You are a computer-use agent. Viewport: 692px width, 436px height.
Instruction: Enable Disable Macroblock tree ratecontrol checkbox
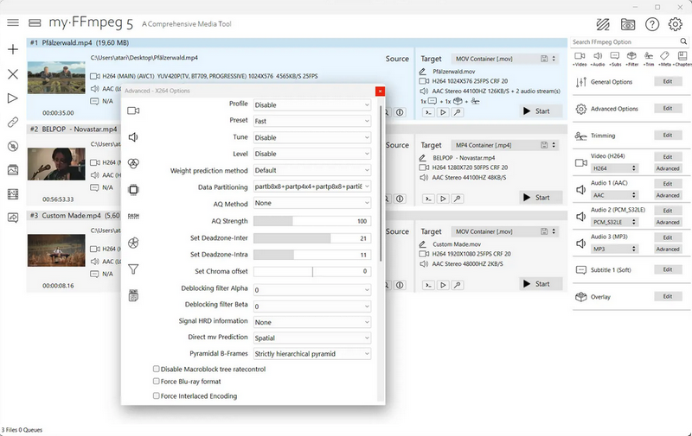157,369
